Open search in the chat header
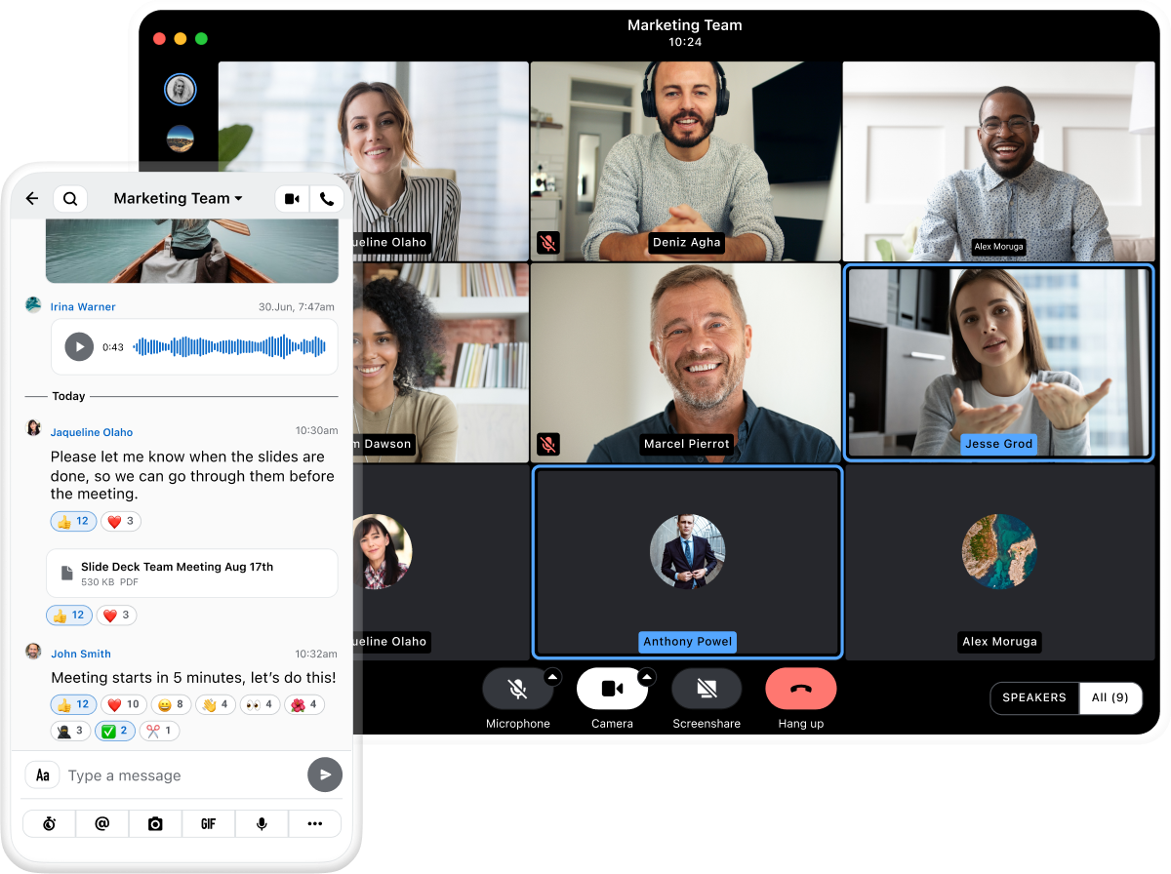This screenshot has width=1171, height=874. coord(70,199)
